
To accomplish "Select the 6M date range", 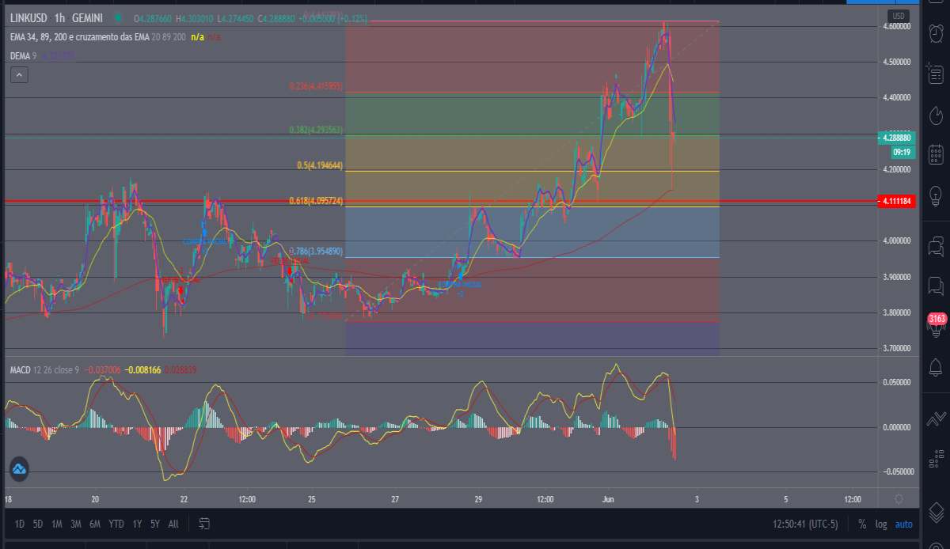I will tap(95, 524).
